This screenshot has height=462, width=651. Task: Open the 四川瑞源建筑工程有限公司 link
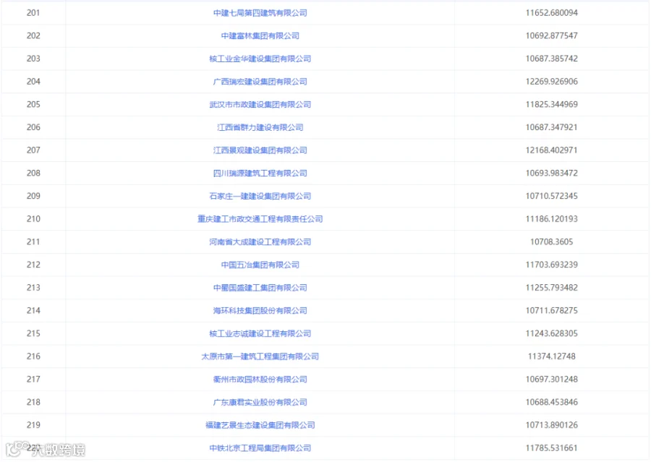tap(260, 173)
